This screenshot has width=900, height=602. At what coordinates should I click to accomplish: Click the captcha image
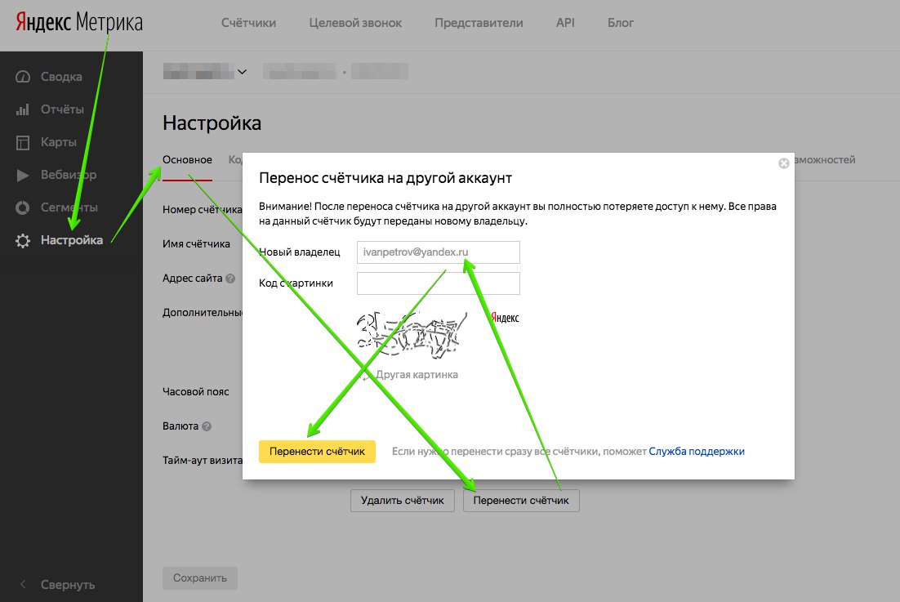[412, 335]
